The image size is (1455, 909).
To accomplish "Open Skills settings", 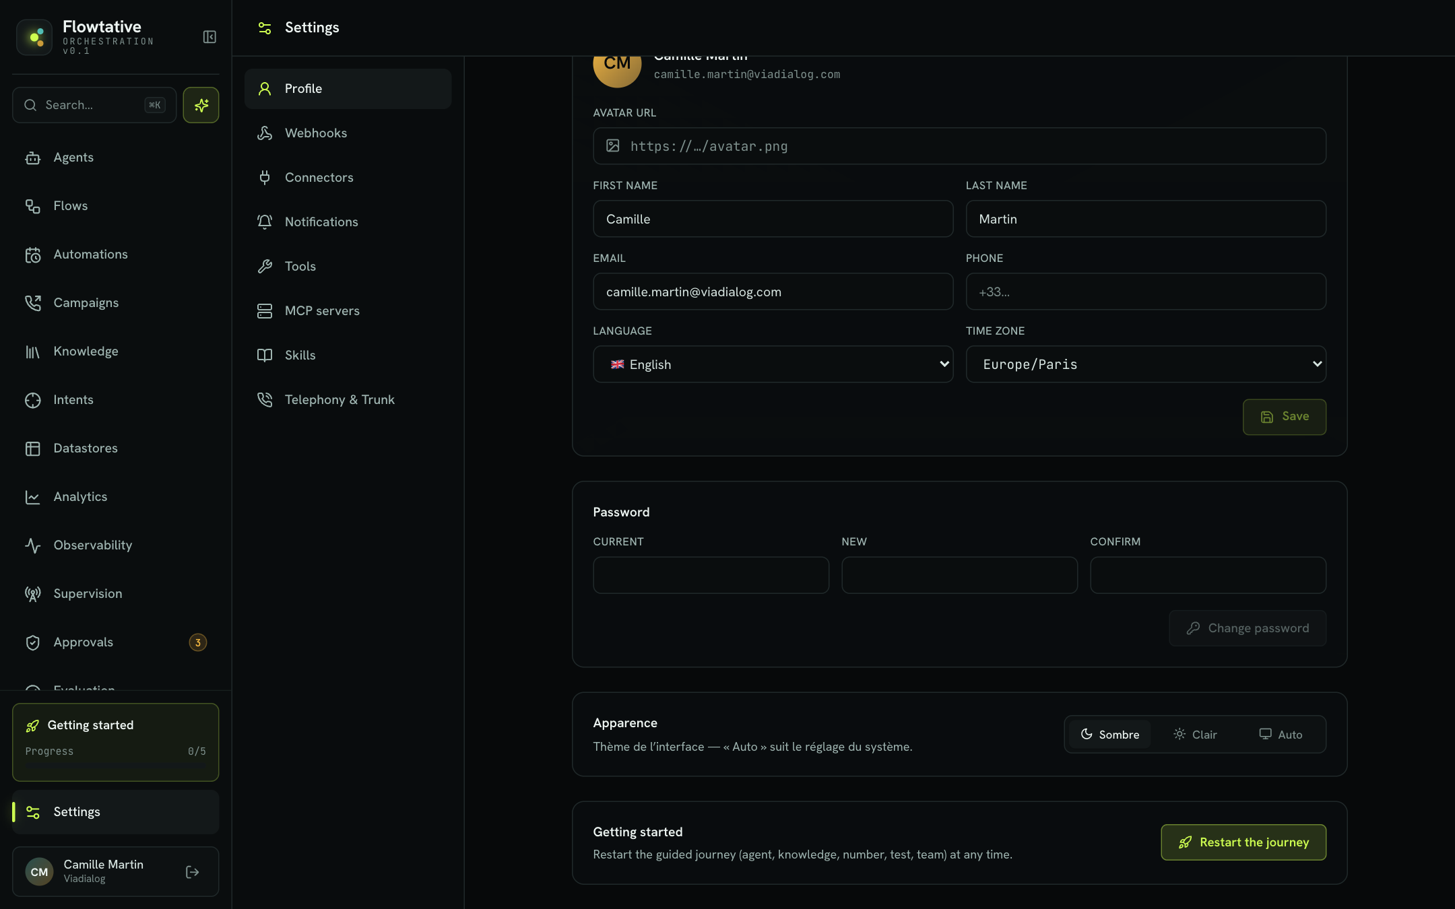I will [348, 356].
